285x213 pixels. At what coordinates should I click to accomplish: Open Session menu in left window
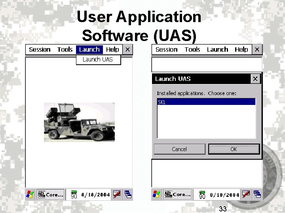(x=40, y=49)
